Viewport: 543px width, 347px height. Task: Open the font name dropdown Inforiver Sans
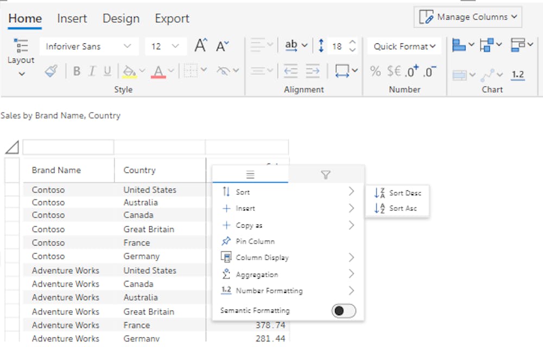pos(89,46)
